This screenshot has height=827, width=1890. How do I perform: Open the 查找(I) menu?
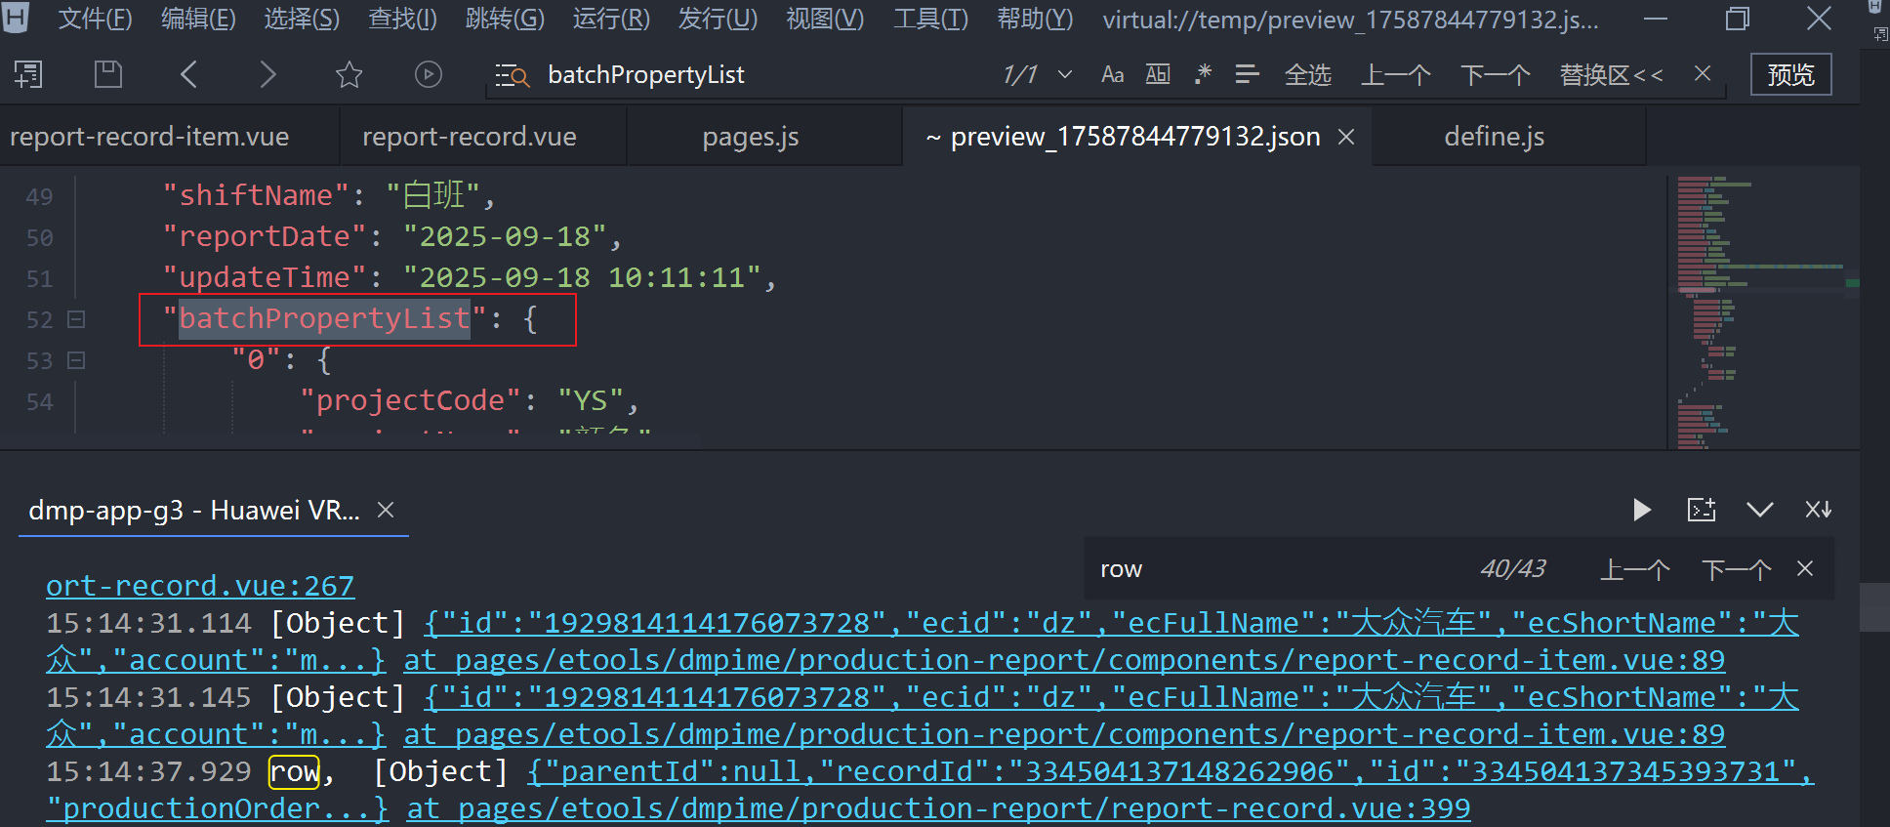click(x=402, y=19)
